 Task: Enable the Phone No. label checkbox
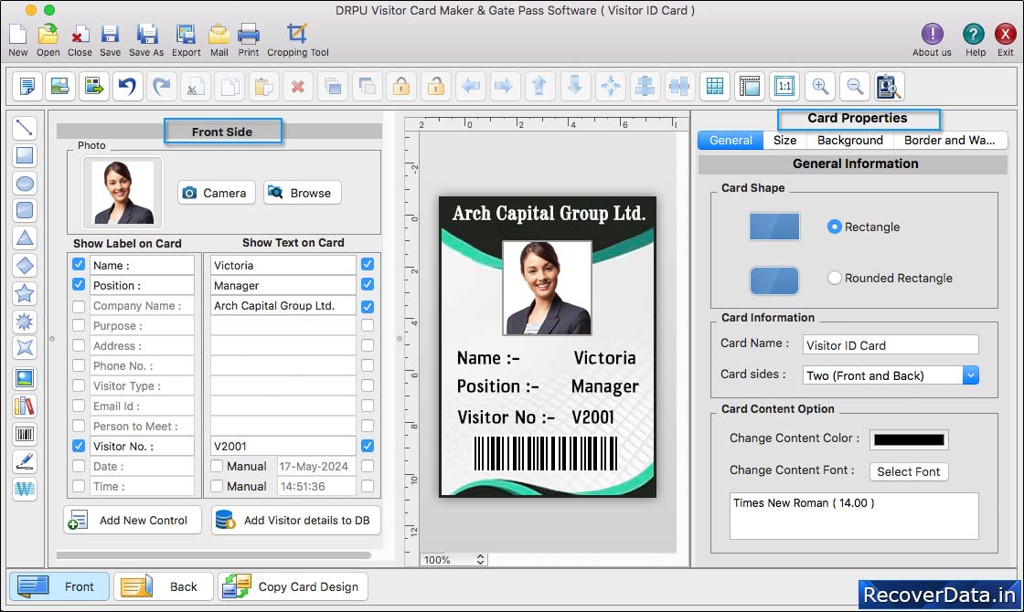point(79,365)
